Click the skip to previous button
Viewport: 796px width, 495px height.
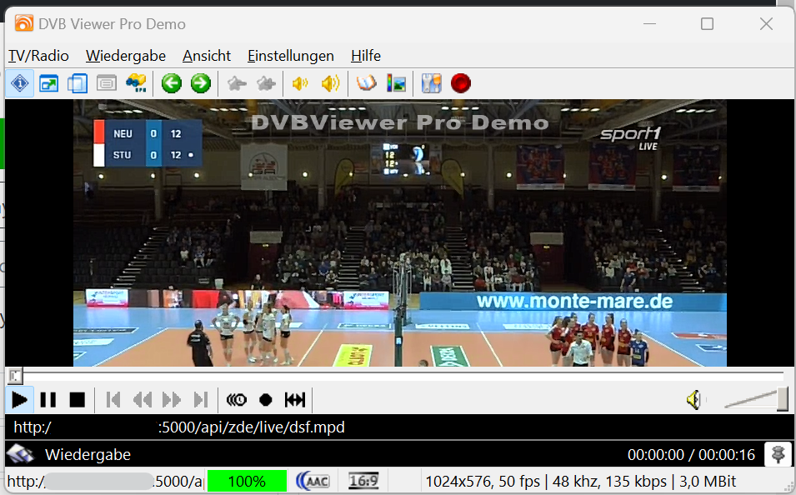113,400
